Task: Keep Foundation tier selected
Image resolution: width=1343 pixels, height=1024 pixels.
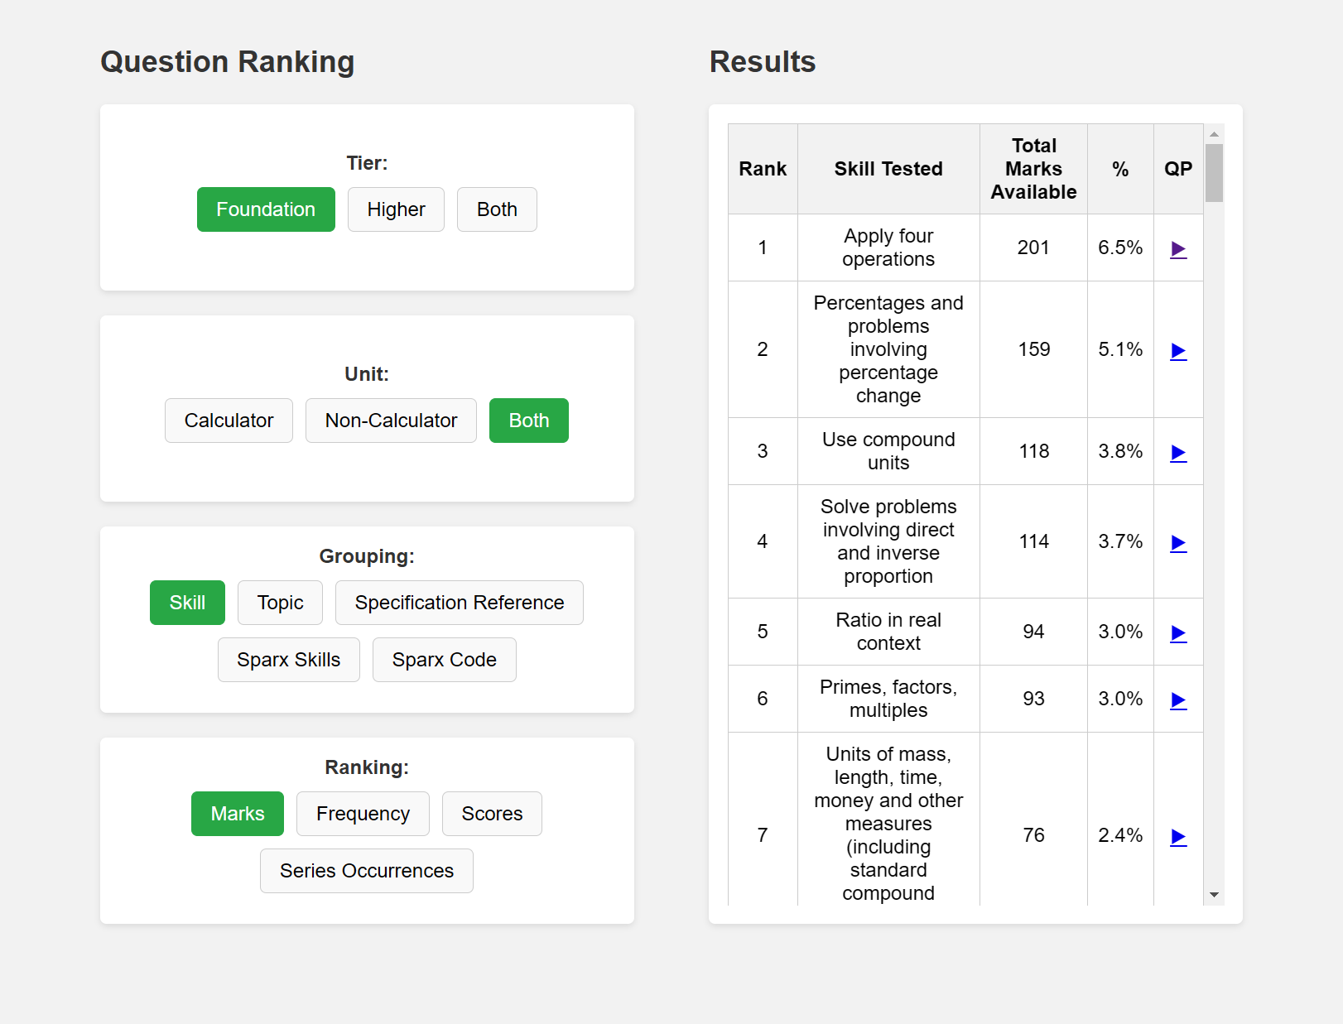Action: (x=266, y=209)
